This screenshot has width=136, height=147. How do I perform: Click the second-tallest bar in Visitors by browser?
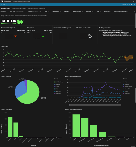click(x=16, y=130)
